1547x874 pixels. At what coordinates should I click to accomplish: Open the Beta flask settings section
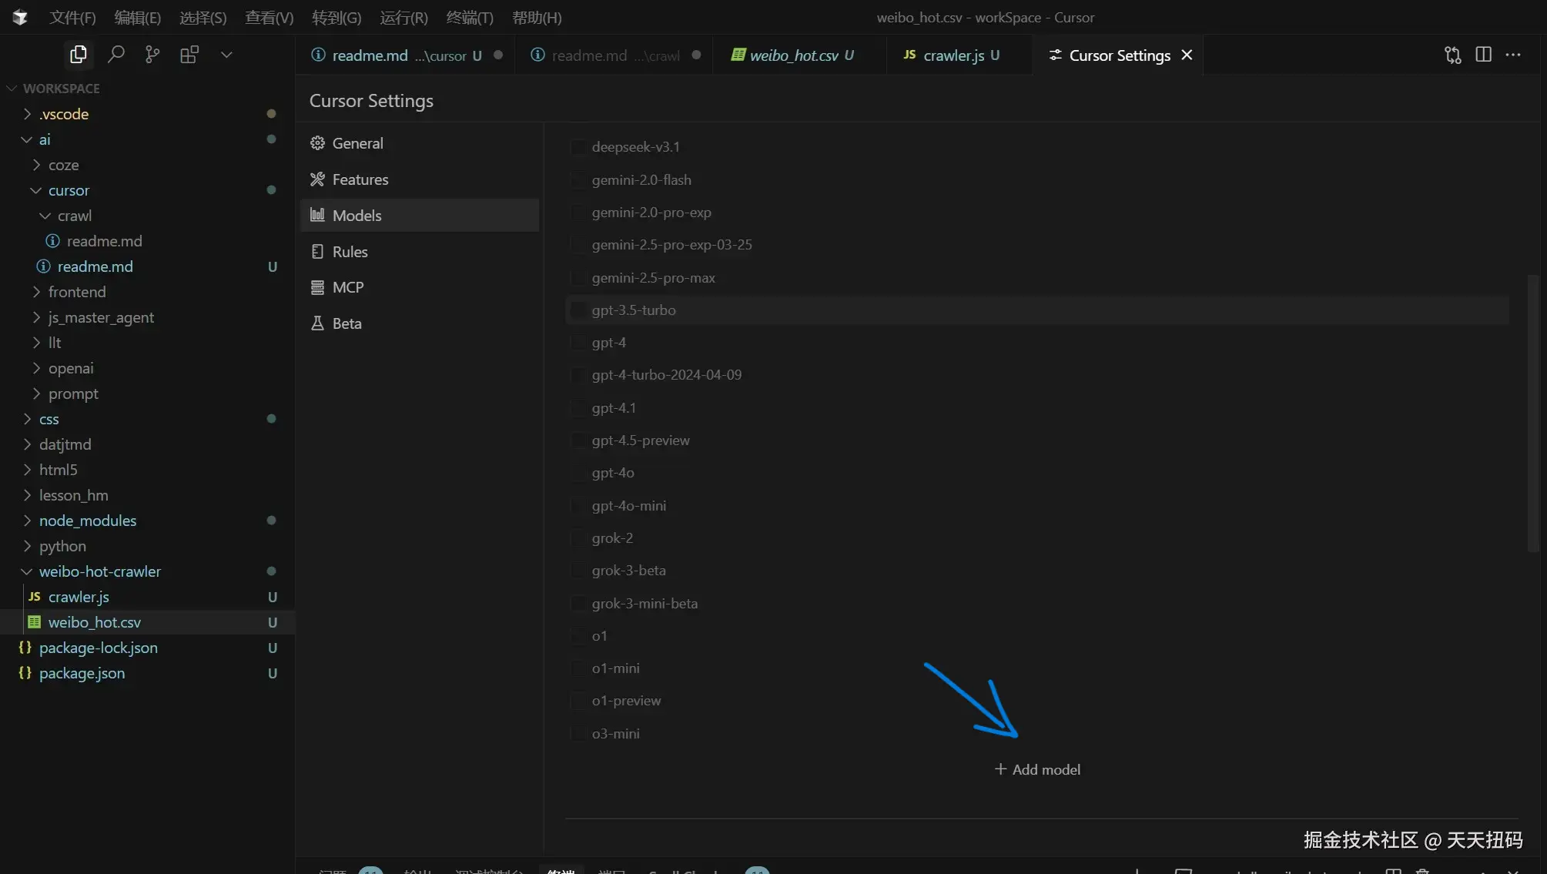click(x=347, y=323)
